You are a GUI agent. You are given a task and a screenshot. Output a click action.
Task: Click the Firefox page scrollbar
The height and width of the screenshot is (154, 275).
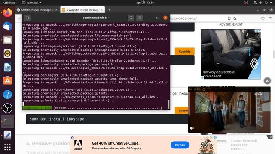tap(274, 54)
